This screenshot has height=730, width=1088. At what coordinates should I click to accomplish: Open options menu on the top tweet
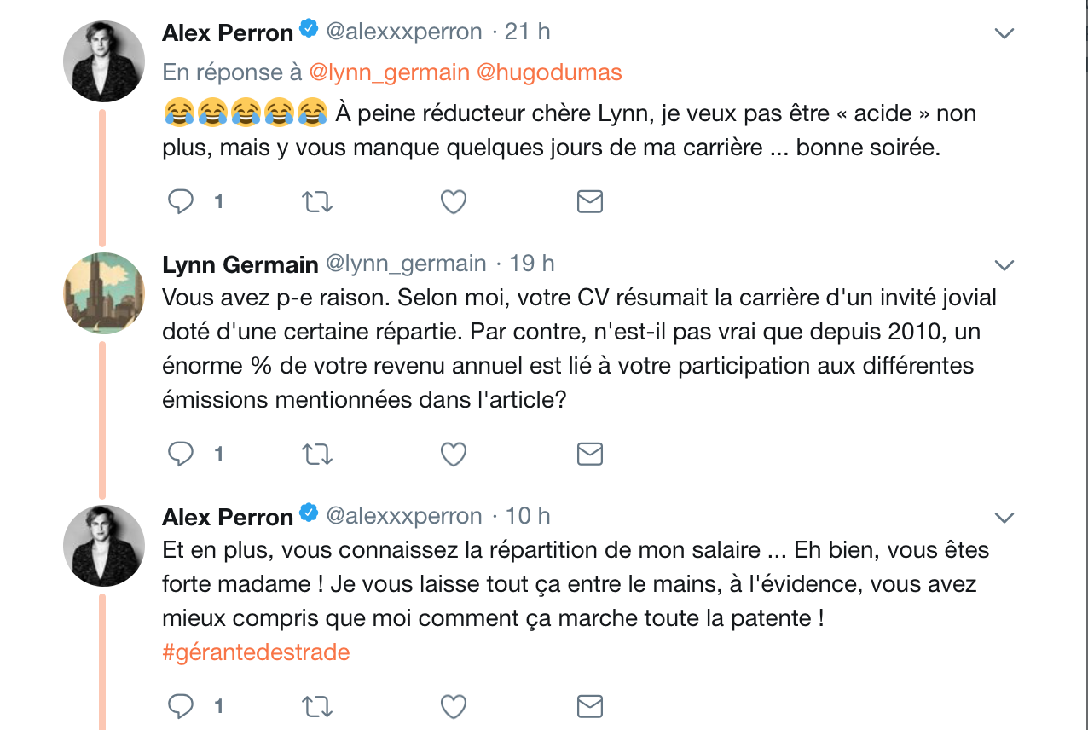[x=1004, y=32]
